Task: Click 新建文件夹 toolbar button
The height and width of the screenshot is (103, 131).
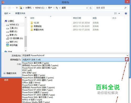Action: coord(20,13)
